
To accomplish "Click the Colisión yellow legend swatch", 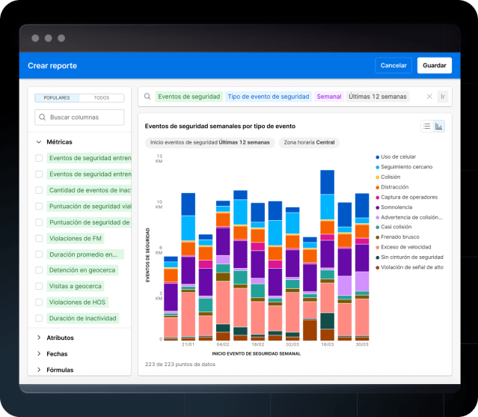I will click(x=376, y=177).
